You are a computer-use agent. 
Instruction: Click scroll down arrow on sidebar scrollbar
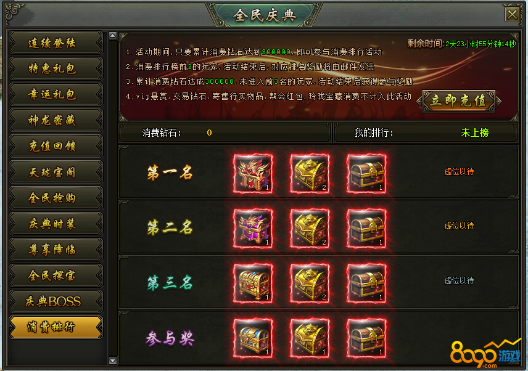(113, 361)
